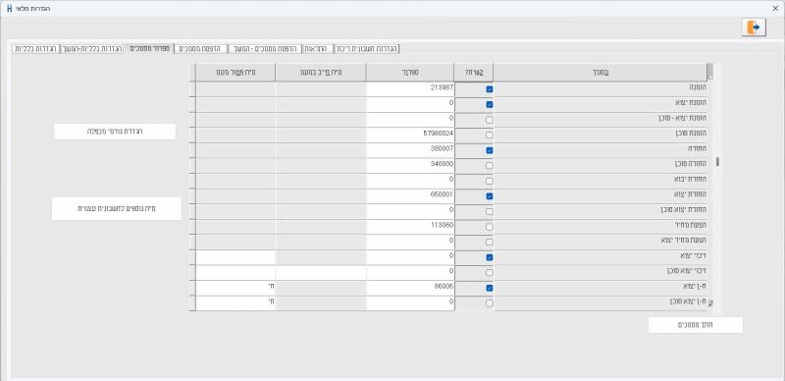Edit the numbering value 650001
This screenshot has height=381, width=785.
pos(410,196)
